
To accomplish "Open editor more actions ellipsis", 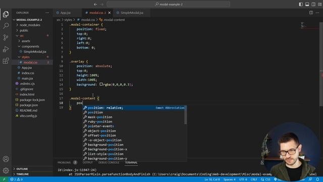I will (317, 13).
